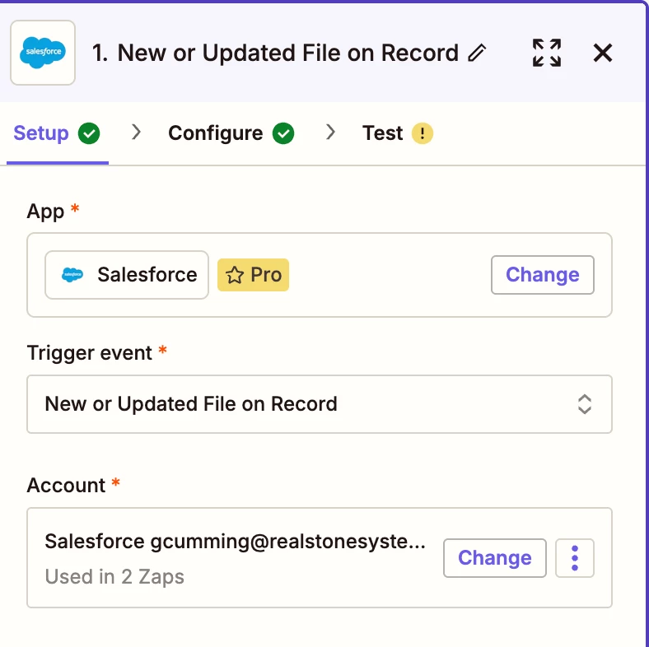649x647 pixels.
Task: Edit the step title with the pencil icon
Action: point(477,53)
